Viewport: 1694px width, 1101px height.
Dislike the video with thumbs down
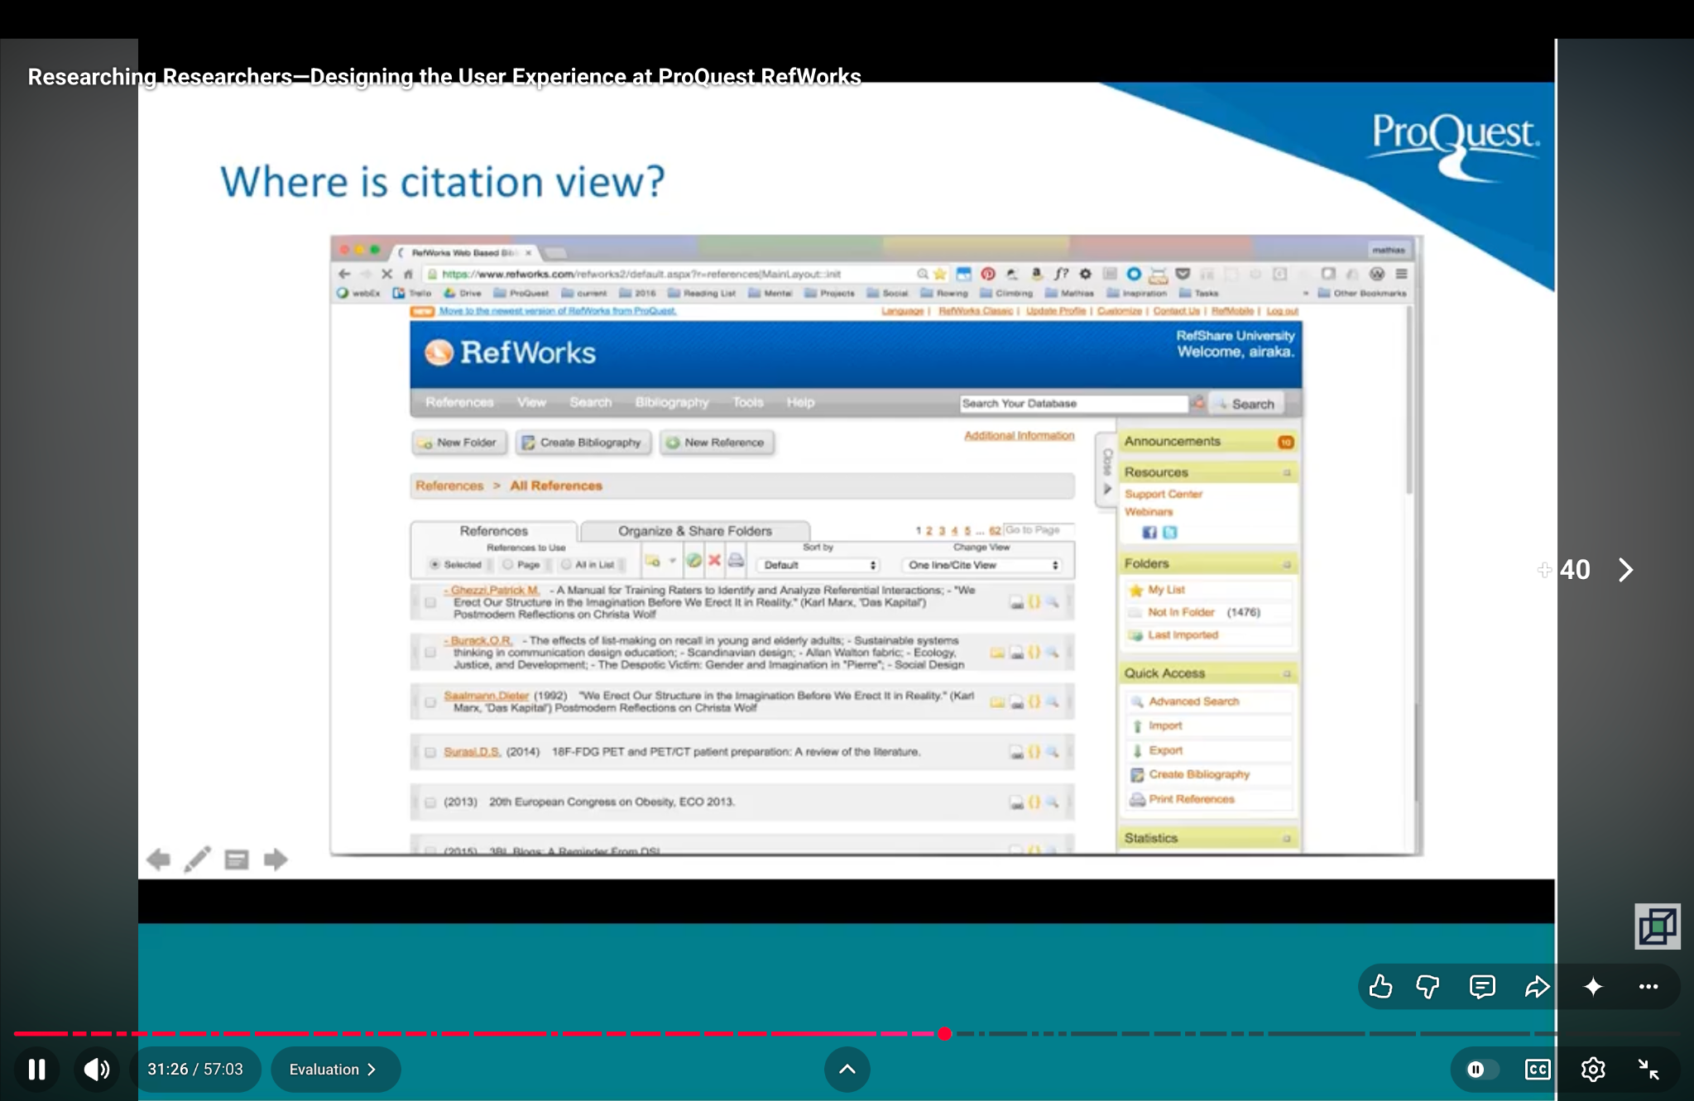coord(1428,986)
